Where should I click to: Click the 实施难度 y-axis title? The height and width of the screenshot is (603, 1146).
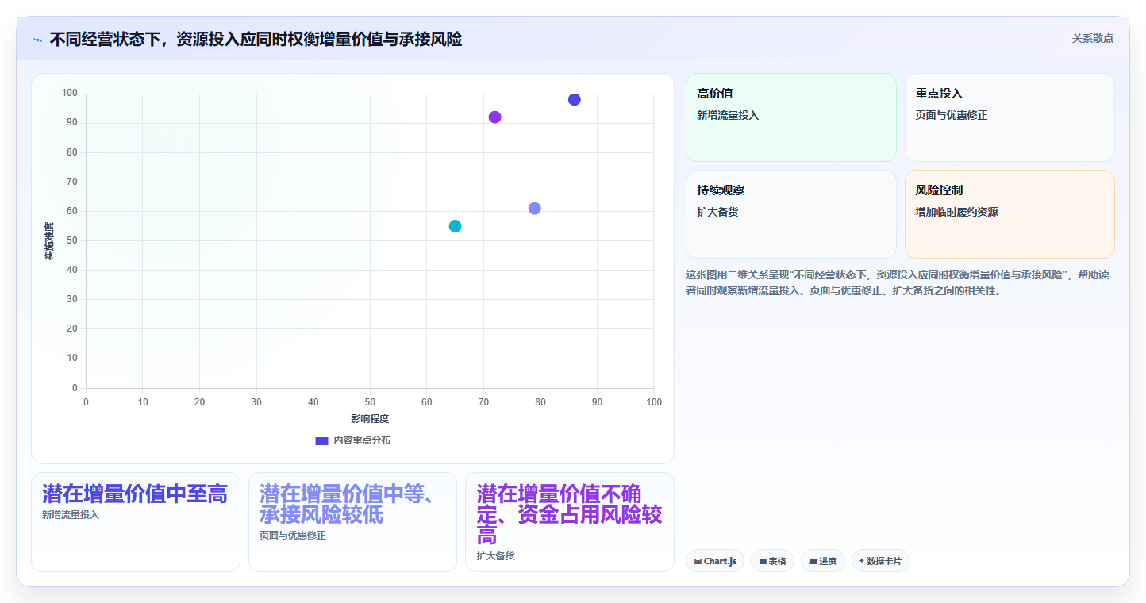[x=48, y=241]
